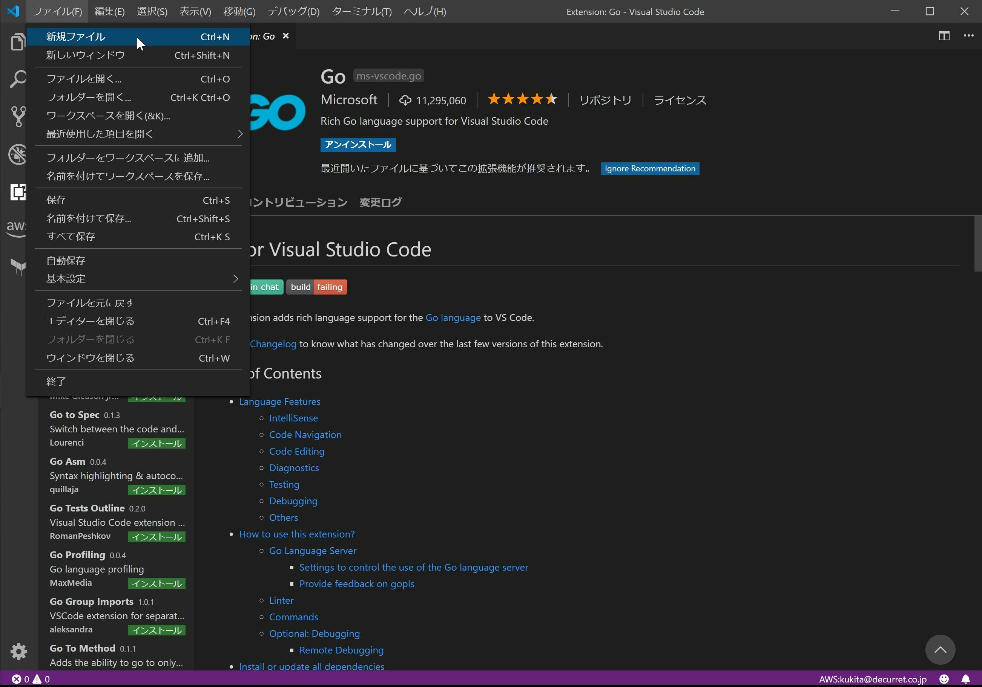
Task: Click the extension page vertical scrollbar
Action: [x=977, y=244]
